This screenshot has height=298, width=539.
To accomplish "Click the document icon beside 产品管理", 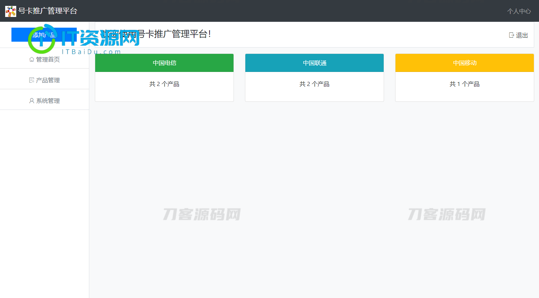I will pos(32,80).
